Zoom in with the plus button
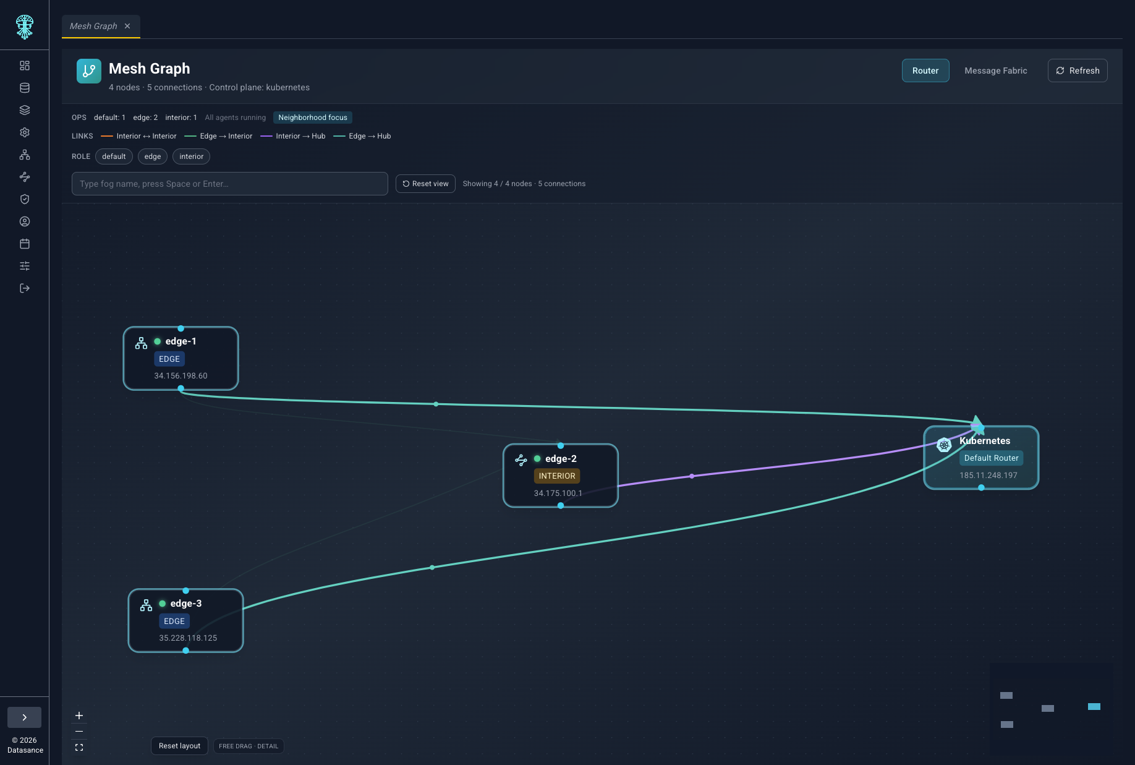Screen dimensions: 1135x765 [79, 716]
